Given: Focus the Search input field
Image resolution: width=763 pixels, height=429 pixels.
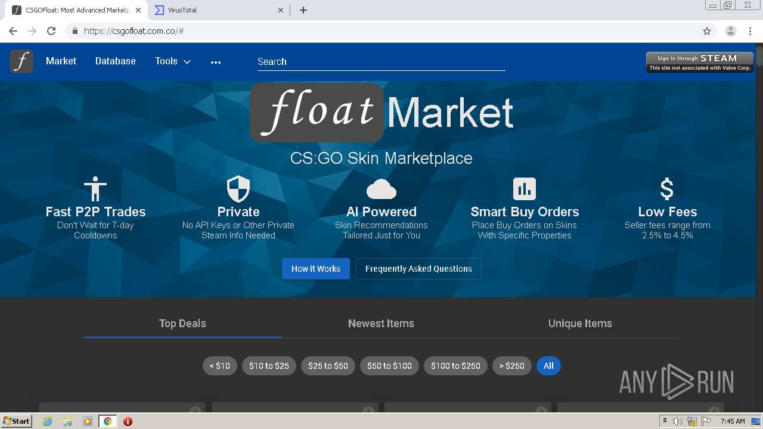Looking at the screenshot, I should (381, 62).
